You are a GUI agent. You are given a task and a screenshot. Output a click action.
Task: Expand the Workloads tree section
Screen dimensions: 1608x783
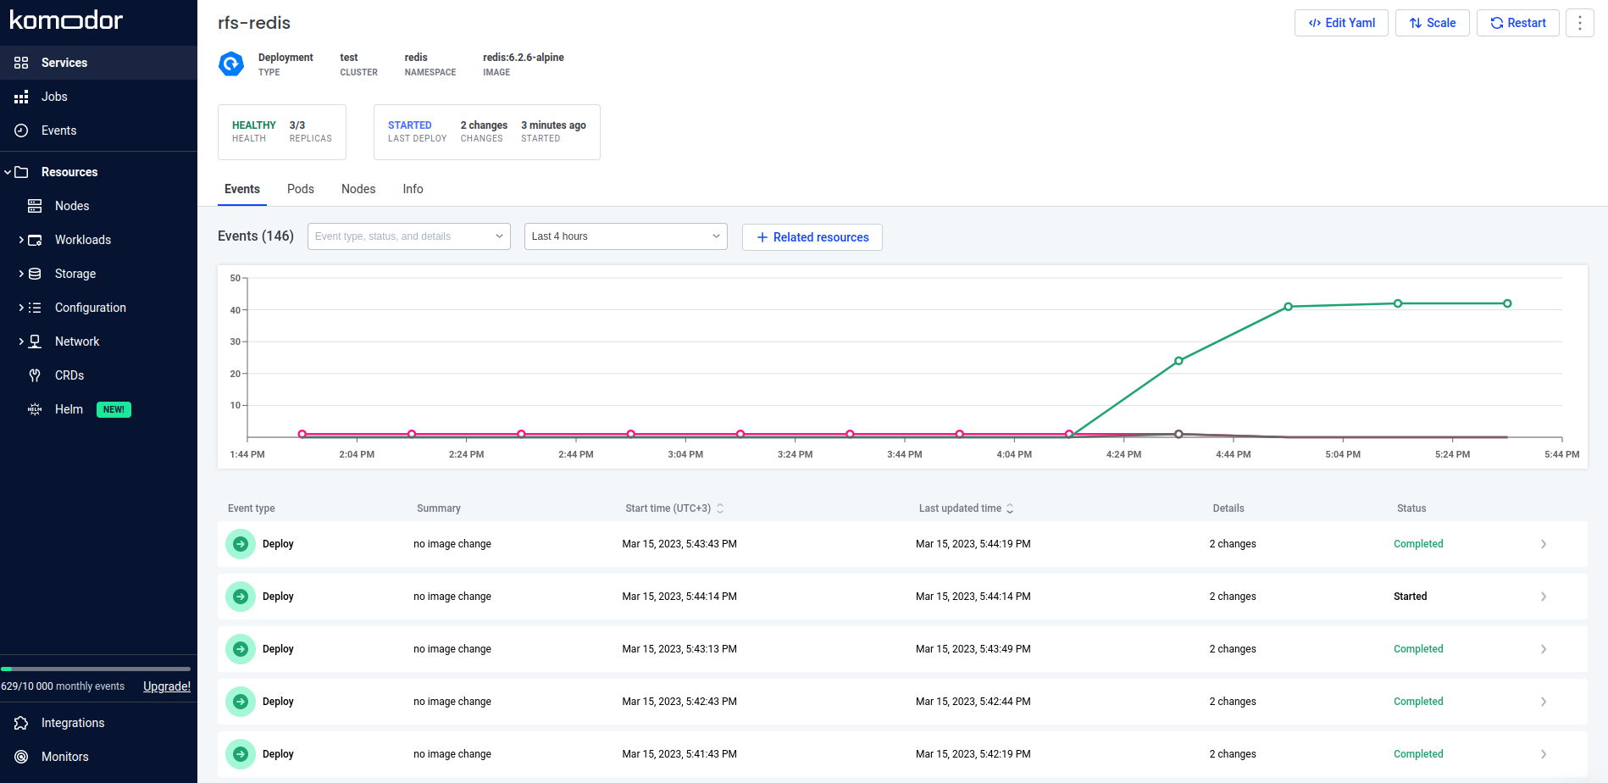point(21,240)
